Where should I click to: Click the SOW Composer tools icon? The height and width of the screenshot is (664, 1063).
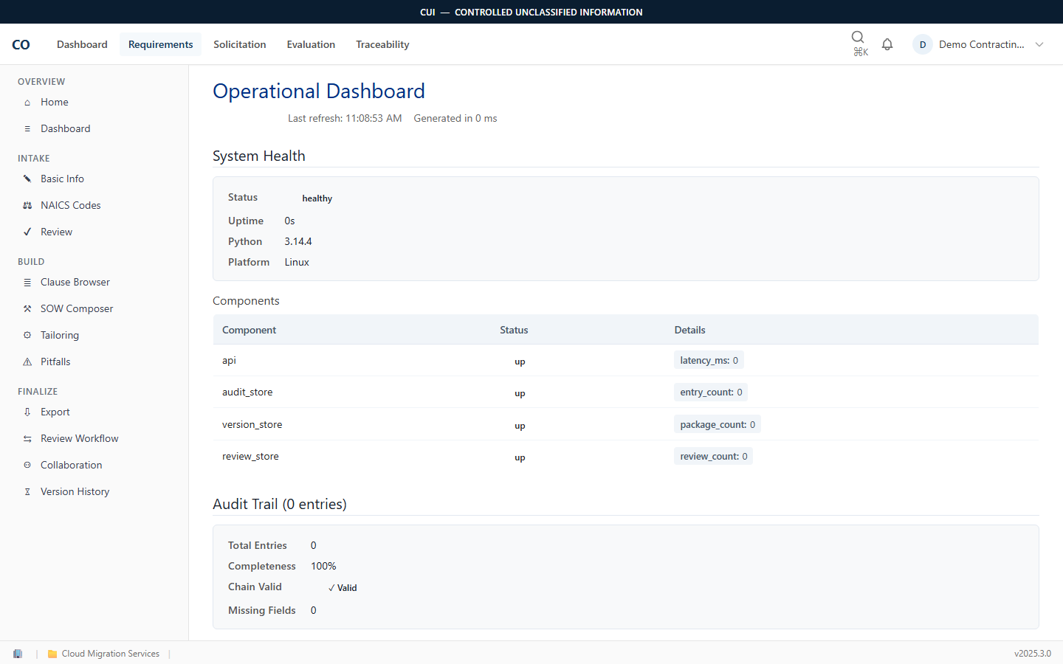point(27,309)
